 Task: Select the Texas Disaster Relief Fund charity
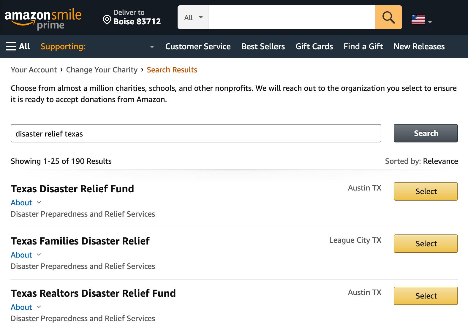(426, 191)
